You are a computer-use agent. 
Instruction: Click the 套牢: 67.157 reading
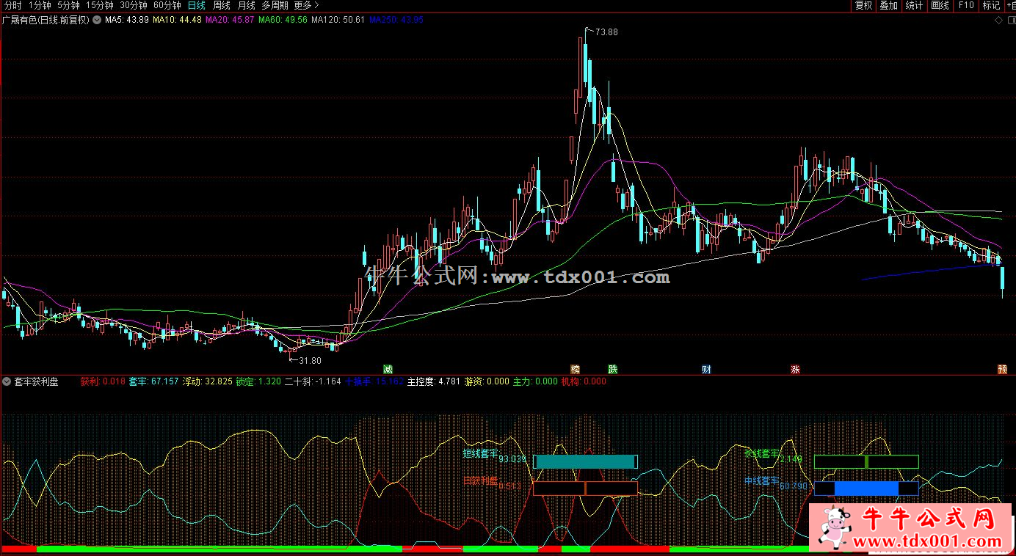click(154, 381)
